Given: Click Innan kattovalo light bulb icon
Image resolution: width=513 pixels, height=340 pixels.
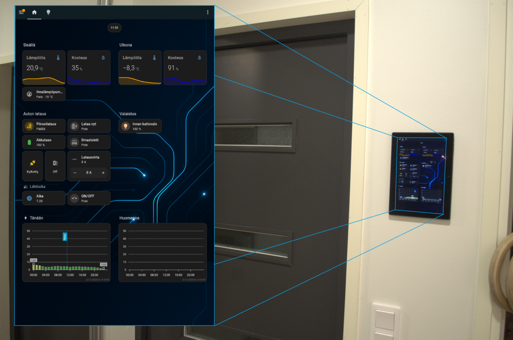Looking at the screenshot, I should (x=126, y=126).
